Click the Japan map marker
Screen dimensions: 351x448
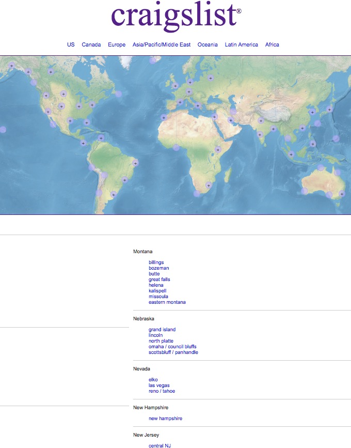click(330, 110)
